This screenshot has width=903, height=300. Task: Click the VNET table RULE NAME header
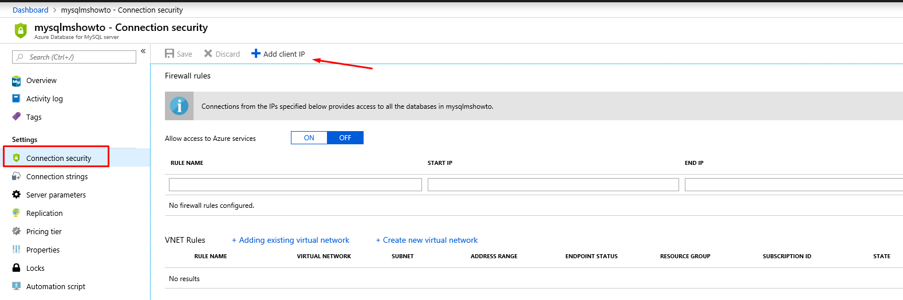pyautogui.click(x=211, y=256)
